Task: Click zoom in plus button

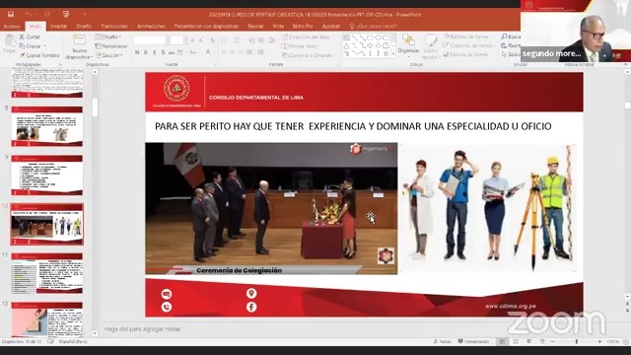Action: click(x=599, y=341)
